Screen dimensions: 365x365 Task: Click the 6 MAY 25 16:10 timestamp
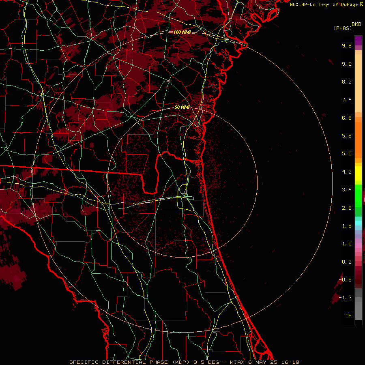[274, 362]
